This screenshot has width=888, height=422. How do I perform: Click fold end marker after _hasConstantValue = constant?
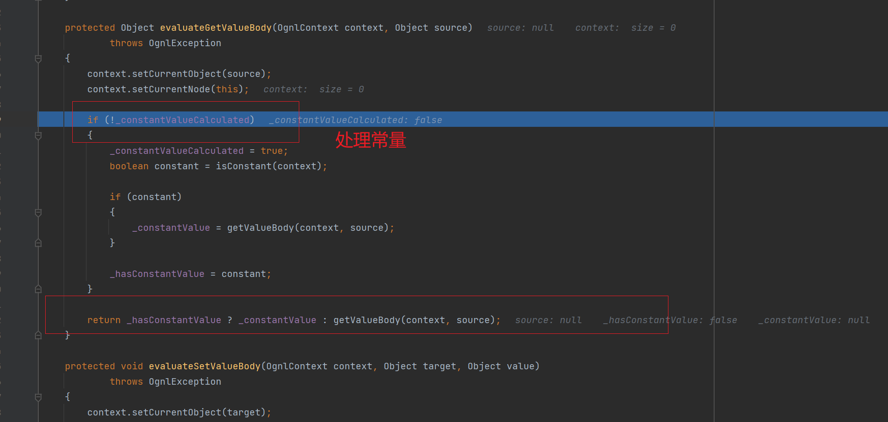pos(38,289)
